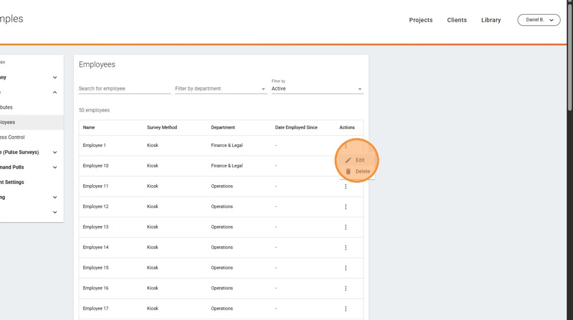Click the Survey Method column header

coord(162,127)
